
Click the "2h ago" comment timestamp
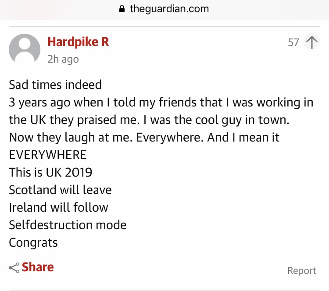pyautogui.click(x=63, y=59)
